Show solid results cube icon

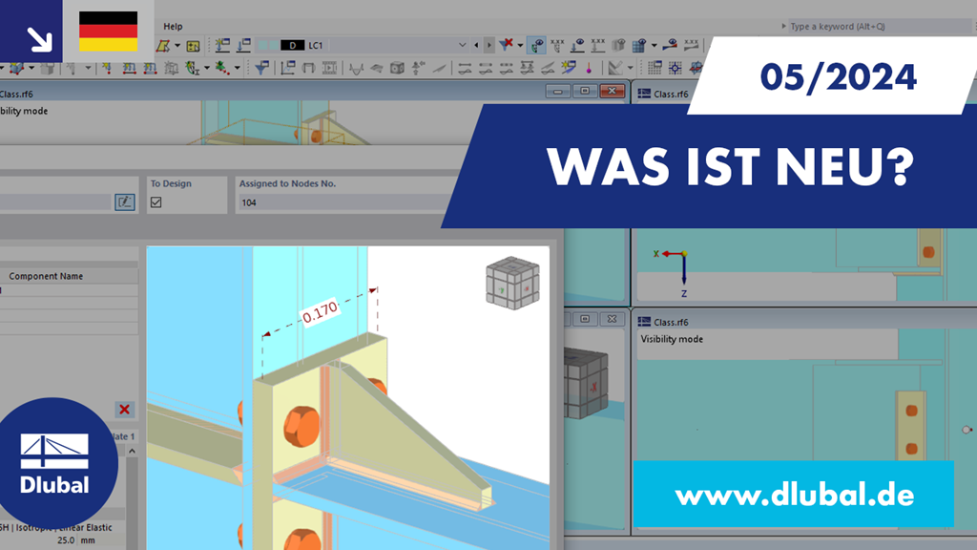(x=397, y=68)
